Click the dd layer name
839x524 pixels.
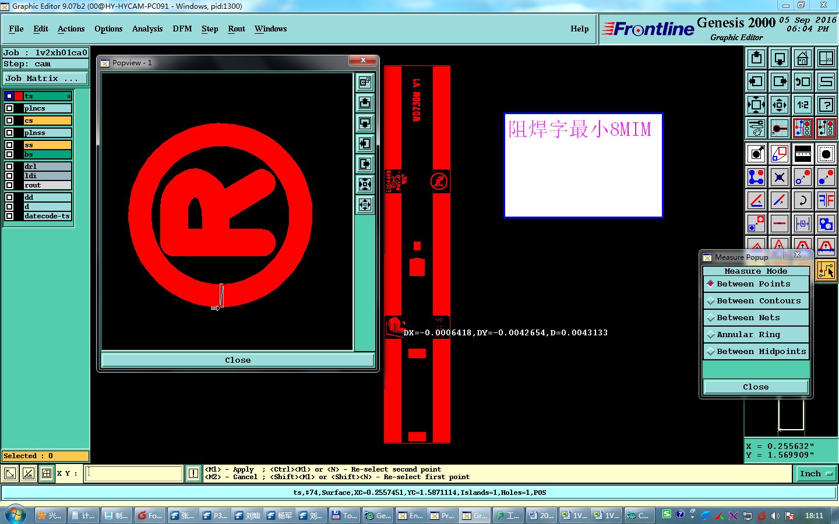click(48, 197)
